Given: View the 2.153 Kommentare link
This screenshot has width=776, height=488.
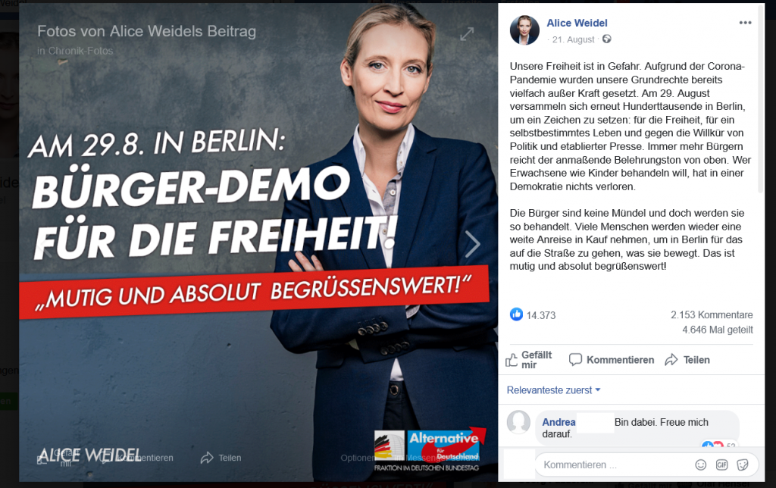Looking at the screenshot, I should [x=712, y=314].
